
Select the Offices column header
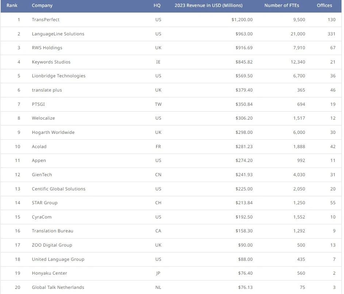pyautogui.click(x=324, y=5)
